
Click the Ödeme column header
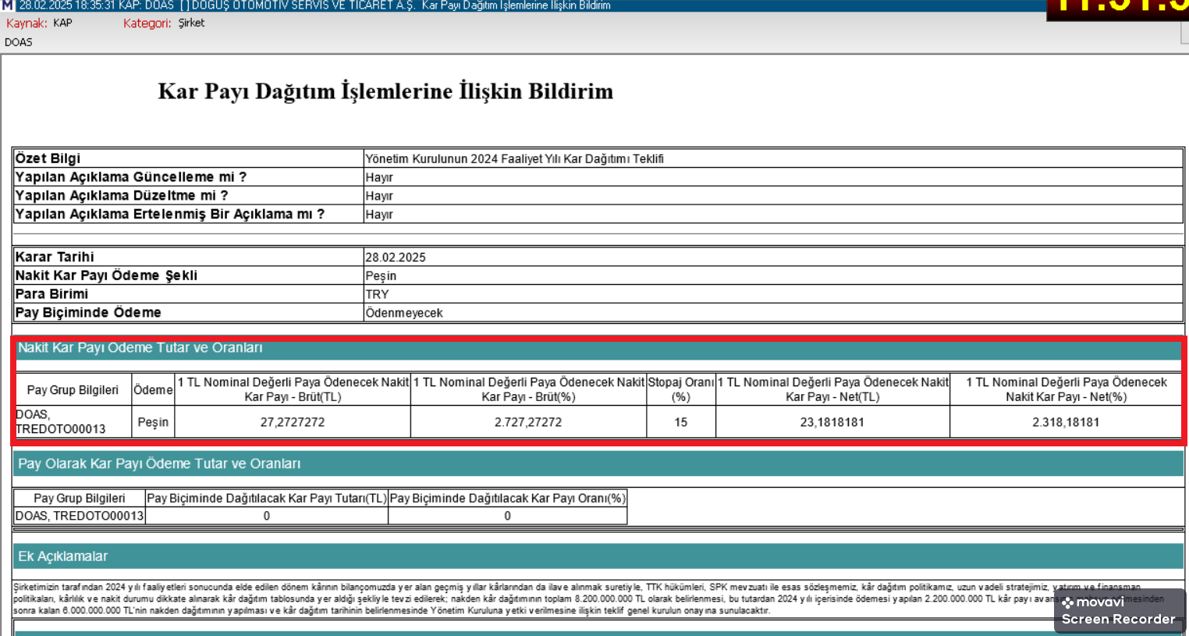[153, 389]
